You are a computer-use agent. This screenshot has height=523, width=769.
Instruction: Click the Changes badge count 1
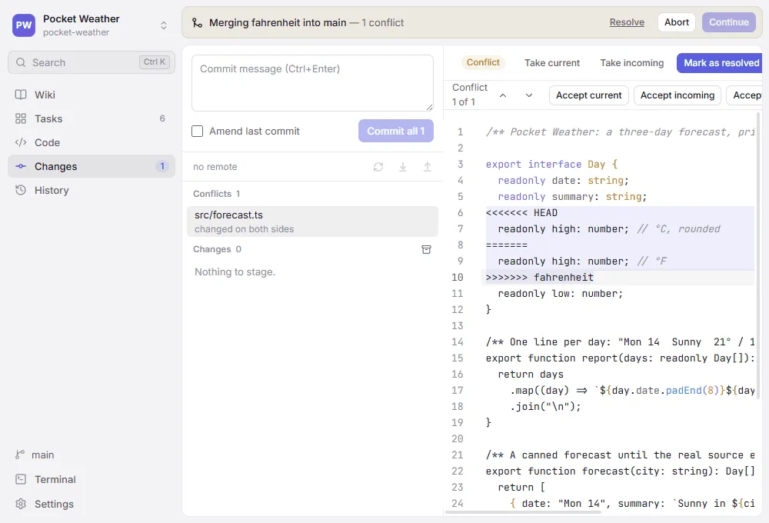(x=162, y=166)
